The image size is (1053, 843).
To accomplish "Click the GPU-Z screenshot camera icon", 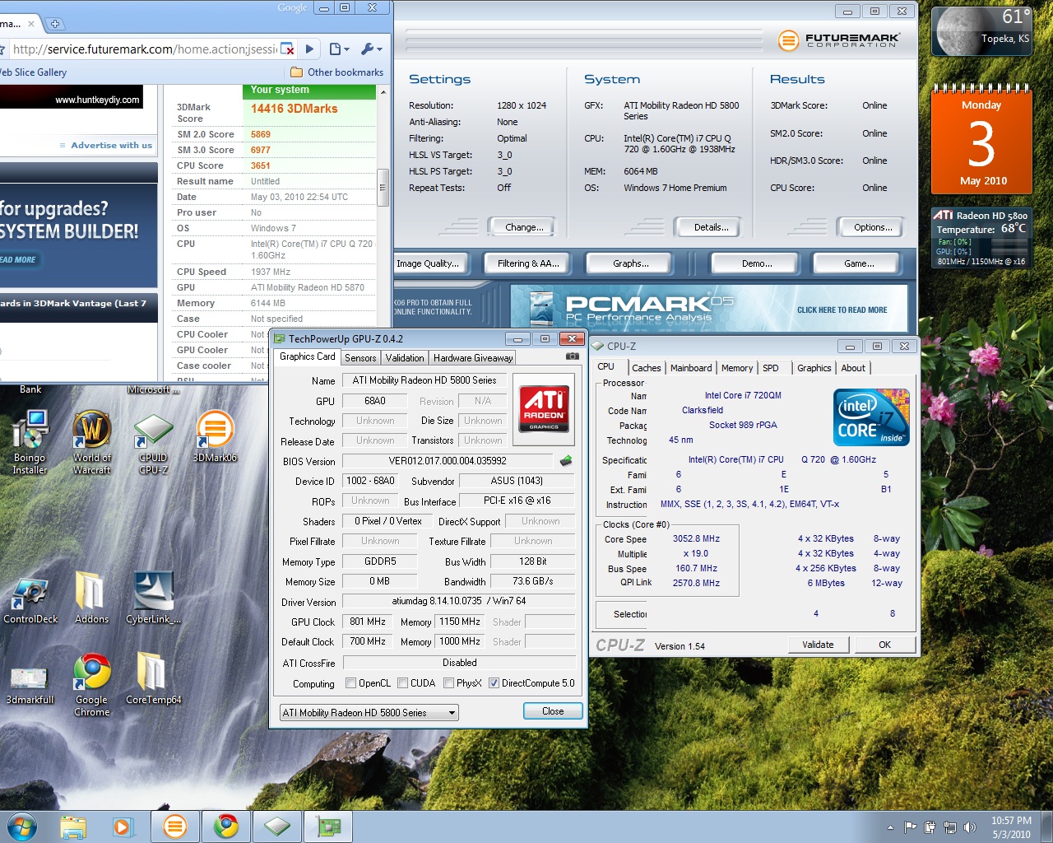I will pyautogui.click(x=572, y=357).
